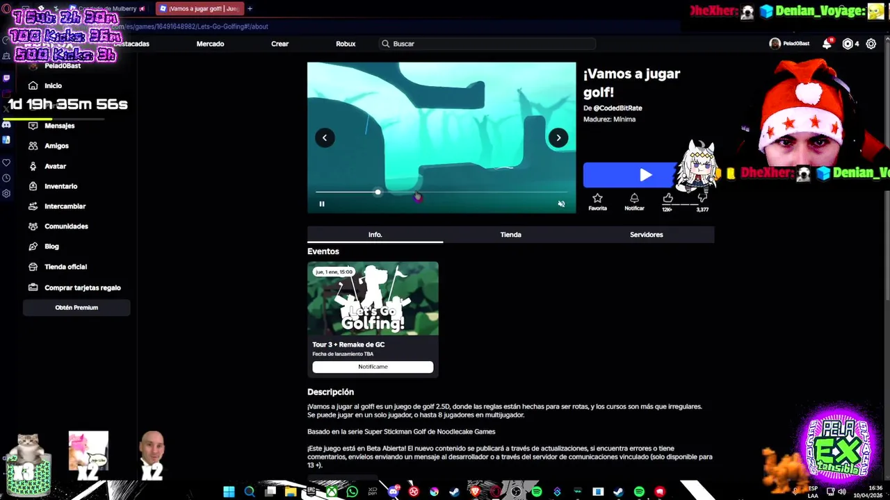Open the Robux balance icon
This screenshot has height=500, width=890.
847,44
